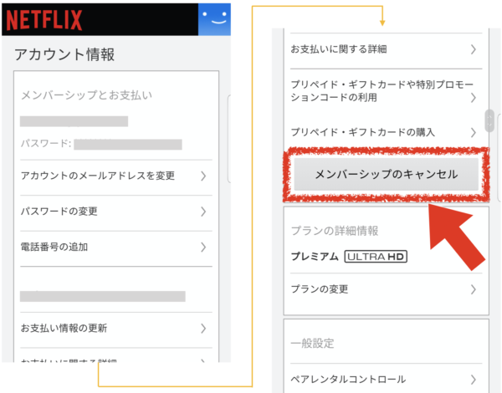Click chevron beside プリペイド・ギフトカードの購入

click(474, 132)
